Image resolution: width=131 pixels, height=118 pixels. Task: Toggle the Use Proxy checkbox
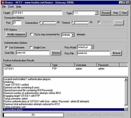tap(99, 22)
